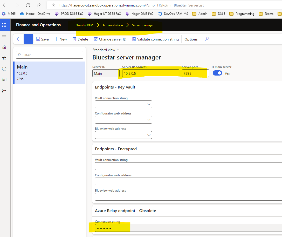Click the Filter search box
282x237 pixels.
coord(50,55)
